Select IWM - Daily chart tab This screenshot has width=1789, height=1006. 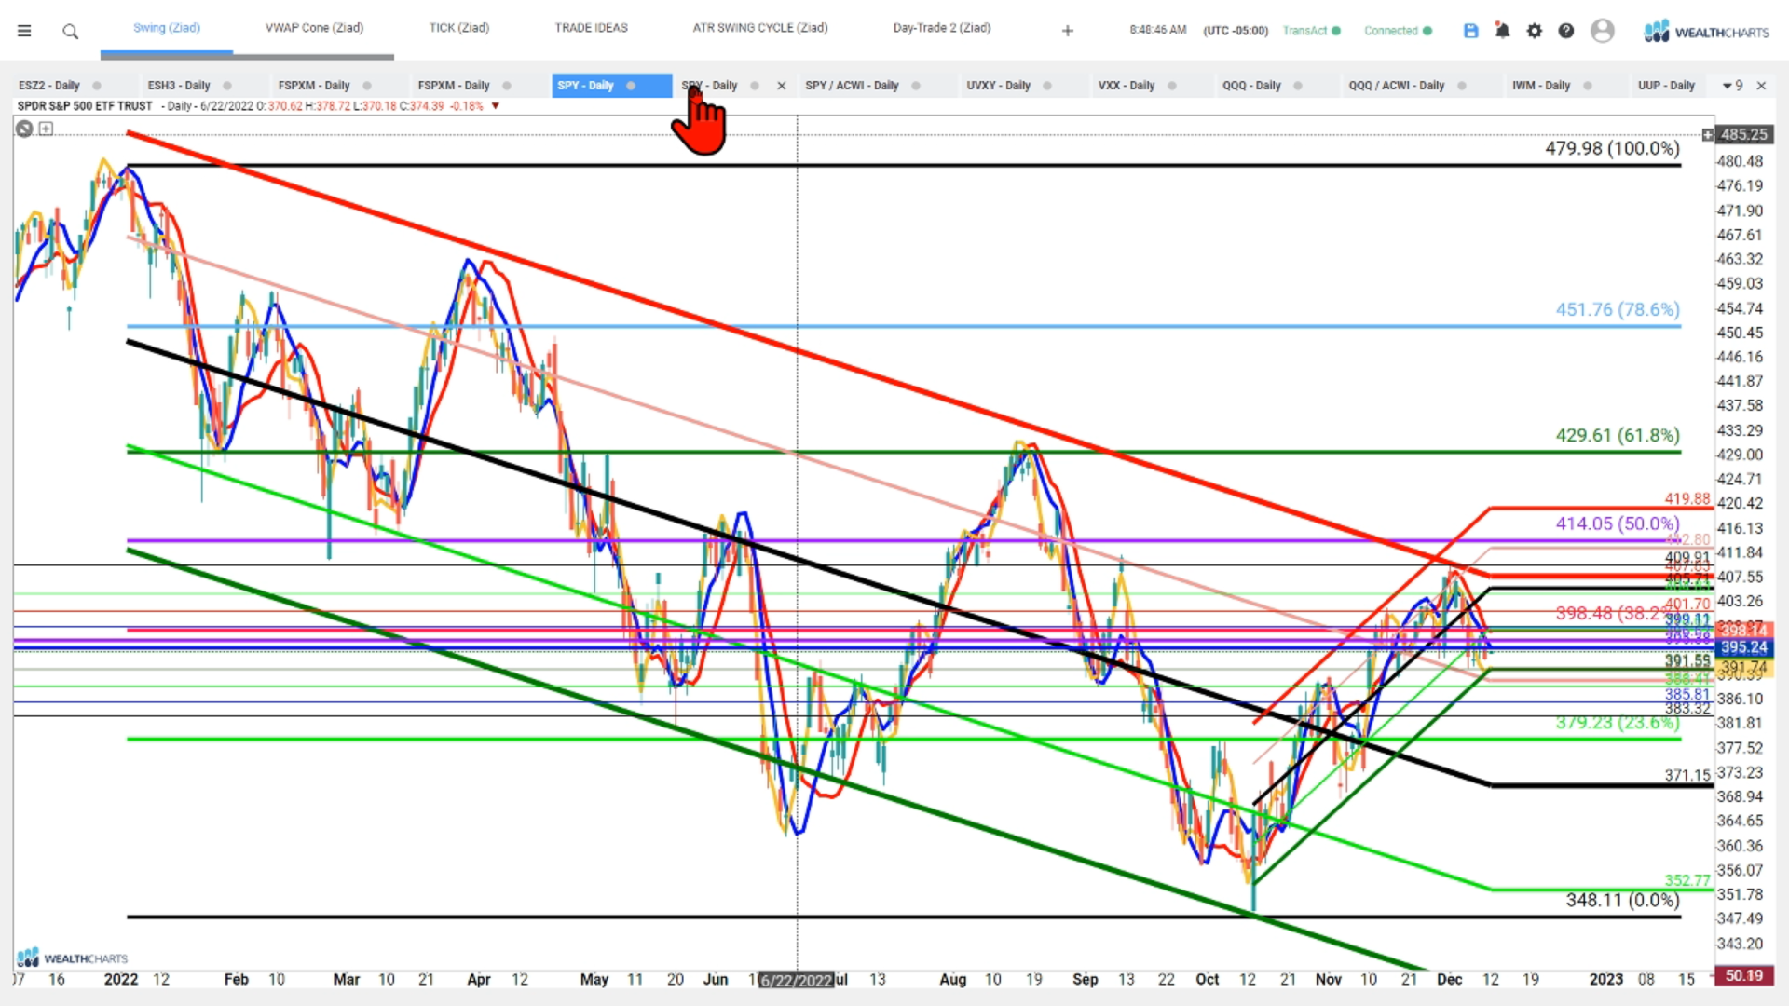coord(1541,86)
